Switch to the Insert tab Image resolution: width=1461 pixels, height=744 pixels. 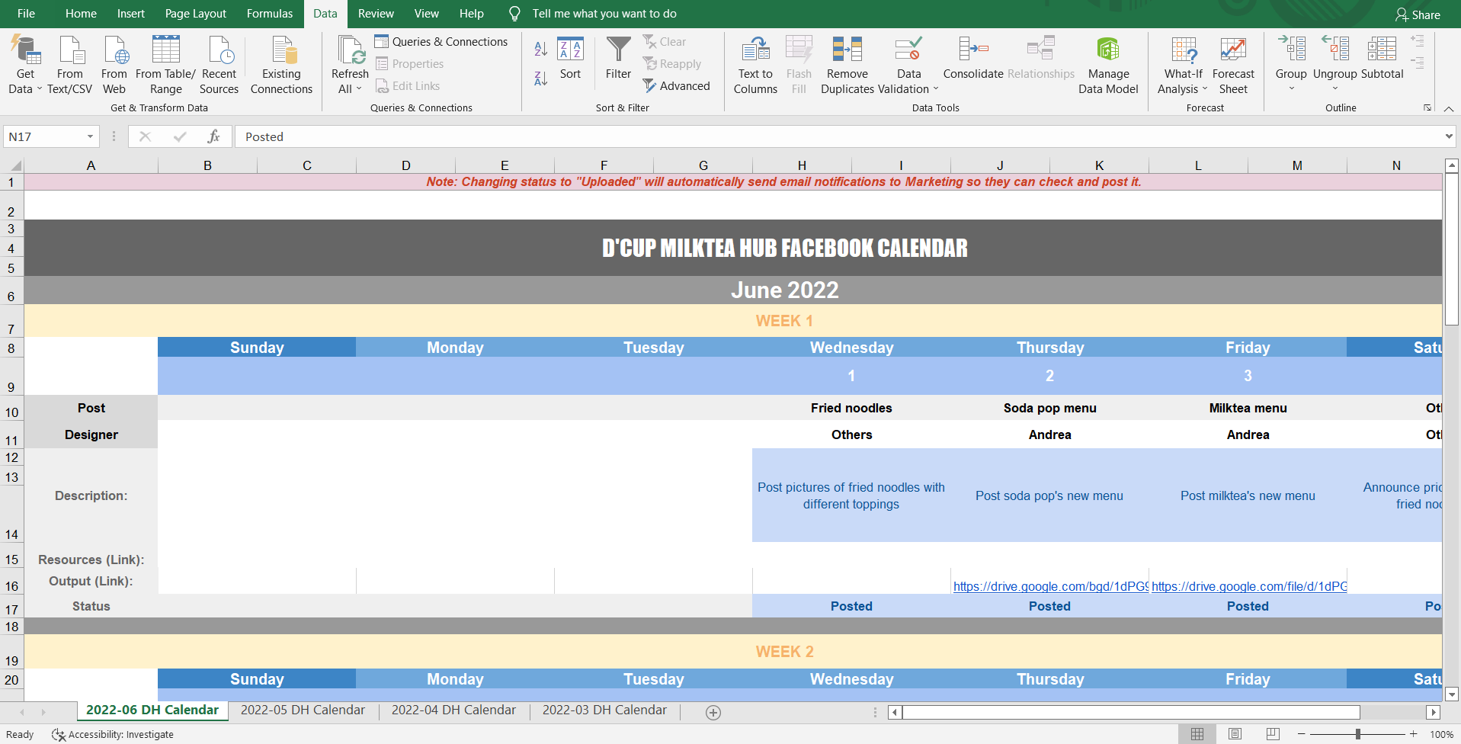pyautogui.click(x=131, y=14)
